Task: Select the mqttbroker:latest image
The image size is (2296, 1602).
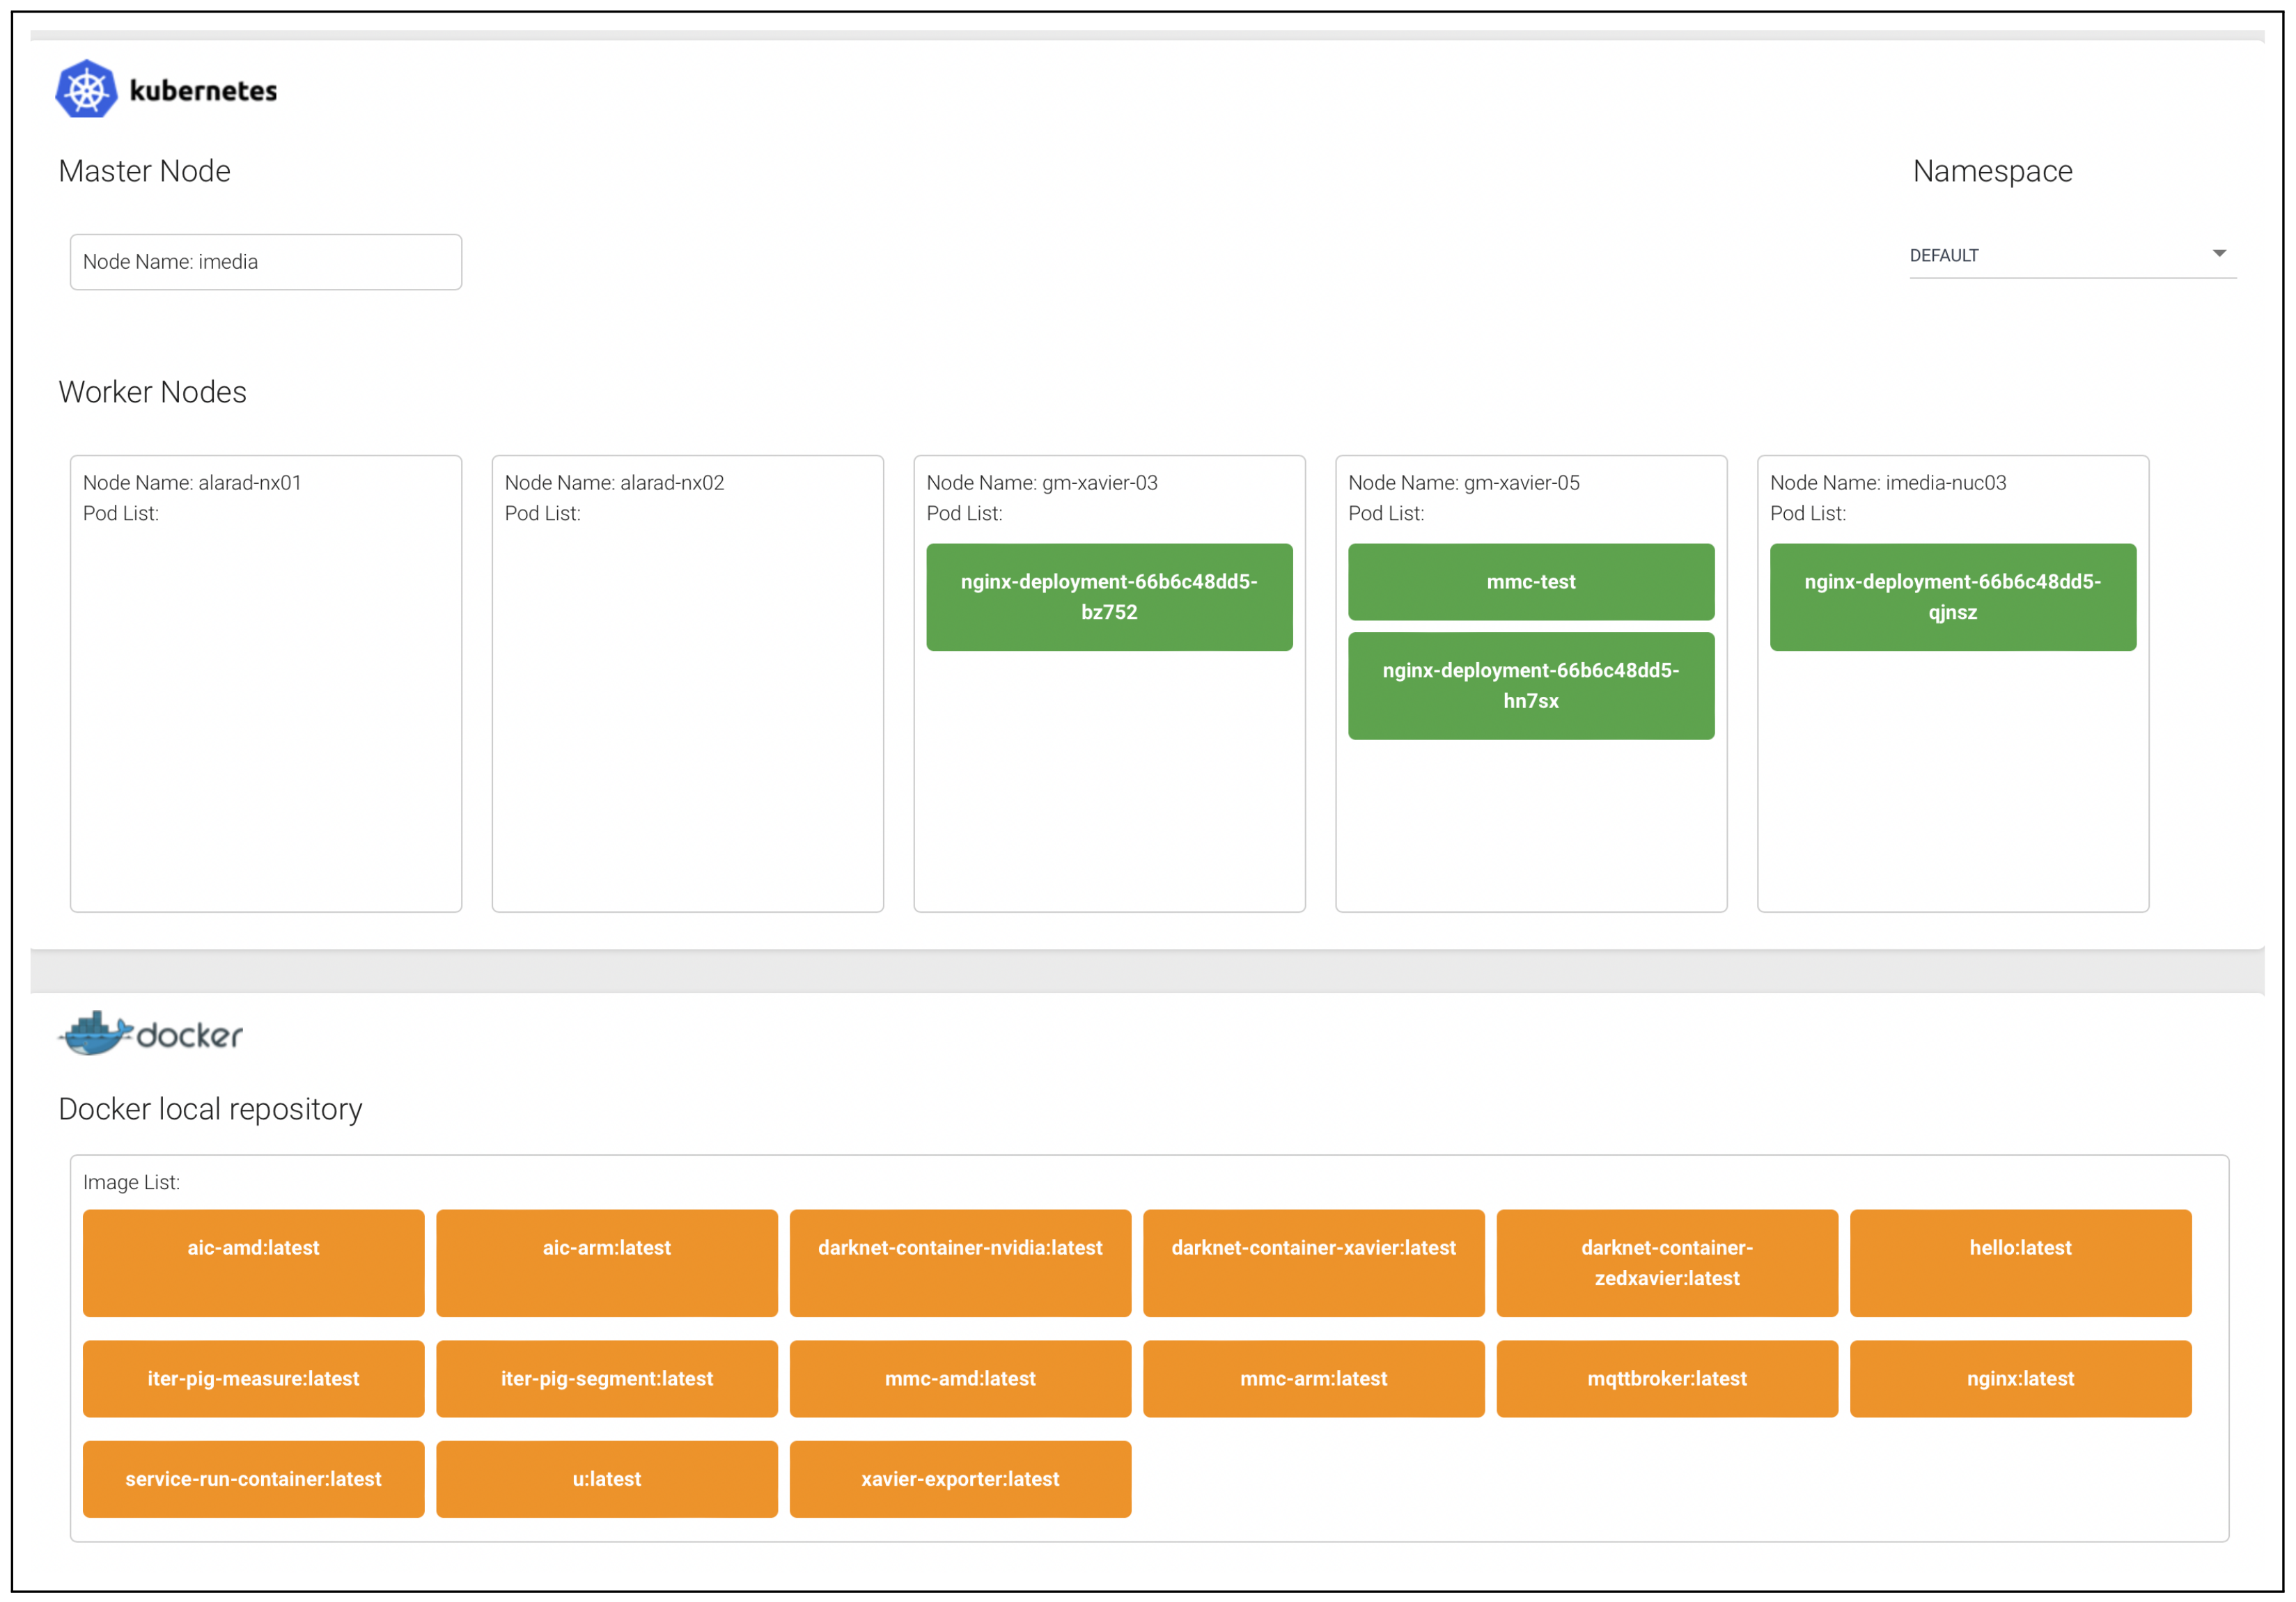Action: coord(1666,1378)
